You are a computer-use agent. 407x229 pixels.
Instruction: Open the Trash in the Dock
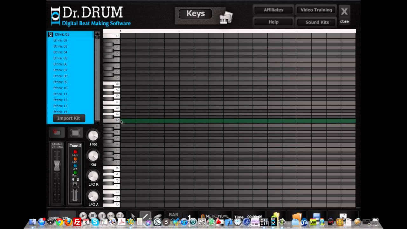point(375,222)
